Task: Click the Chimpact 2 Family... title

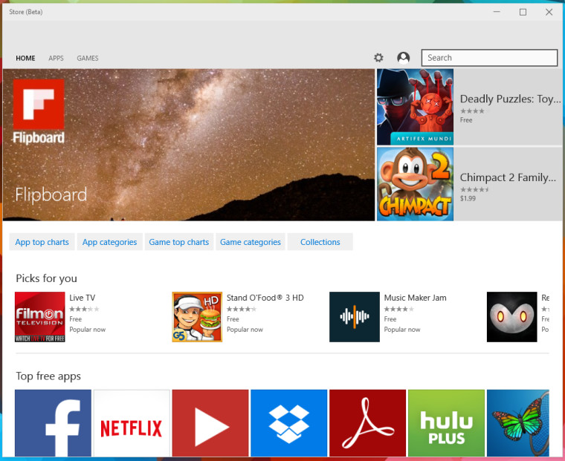Action: pyautogui.click(x=508, y=177)
